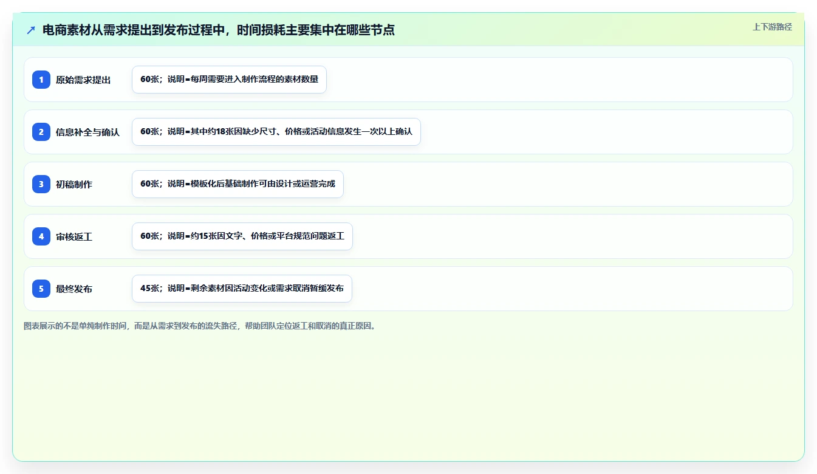The width and height of the screenshot is (817, 474).
Task: Select the 信息补全与确认 step label
Action: coord(87,132)
